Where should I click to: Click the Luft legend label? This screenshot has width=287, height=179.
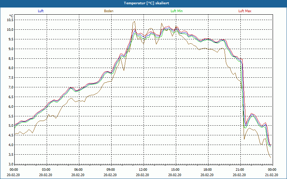click(x=41, y=11)
